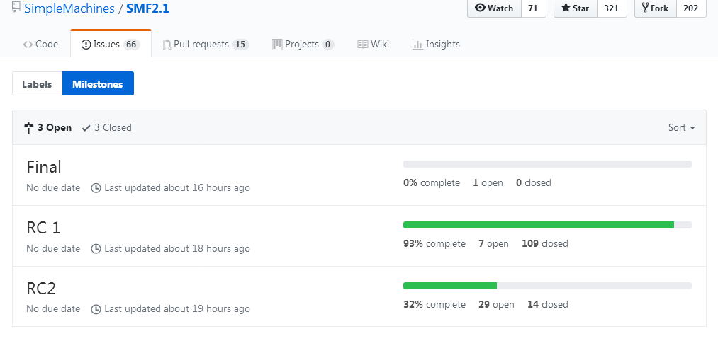Image resolution: width=718 pixels, height=348 pixels.
Task: Open the Labels view
Action: pyautogui.click(x=37, y=84)
